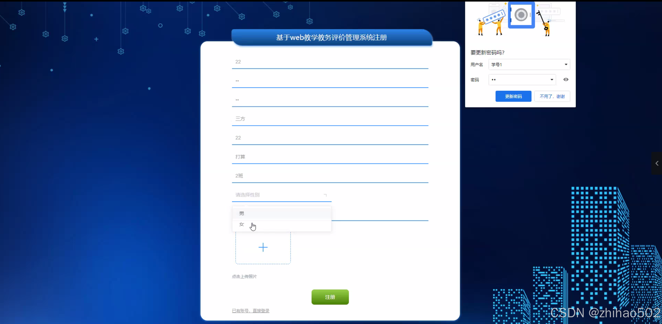Open the 已有账号，直接登录 link
This screenshot has width=662, height=324.
click(250, 311)
